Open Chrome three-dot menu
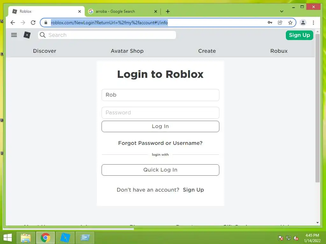The image size is (326, 244). [313, 23]
